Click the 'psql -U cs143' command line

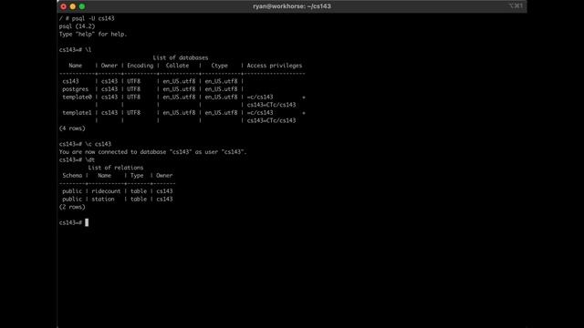(87, 18)
